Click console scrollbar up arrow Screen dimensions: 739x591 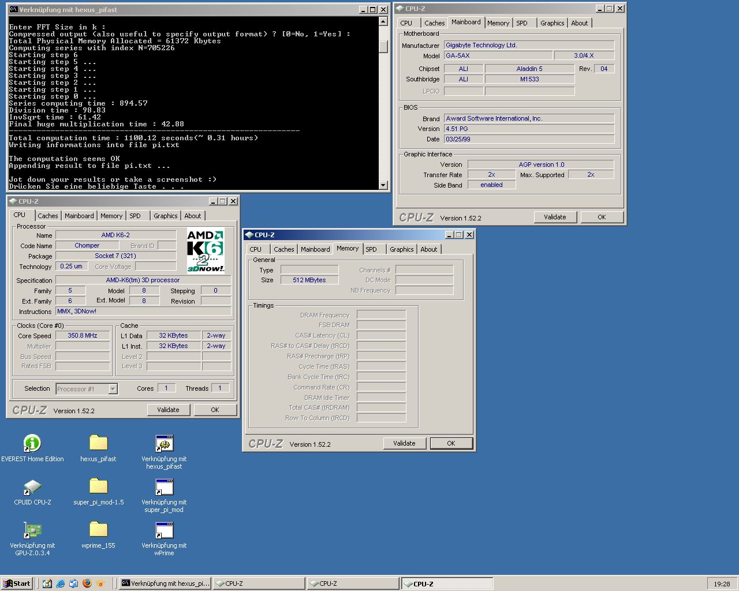[383, 21]
